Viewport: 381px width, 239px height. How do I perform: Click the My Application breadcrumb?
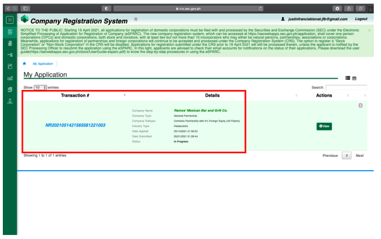(43, 64)
